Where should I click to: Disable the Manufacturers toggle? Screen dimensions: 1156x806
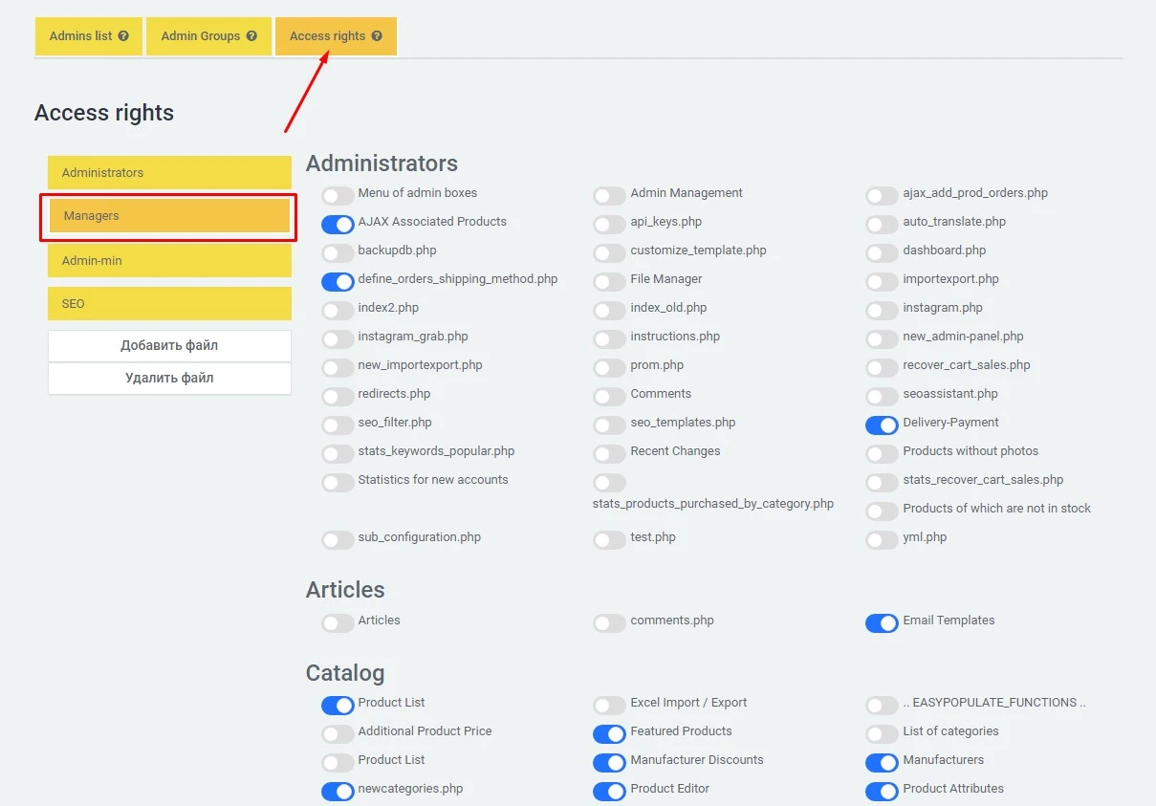point(882,762)
